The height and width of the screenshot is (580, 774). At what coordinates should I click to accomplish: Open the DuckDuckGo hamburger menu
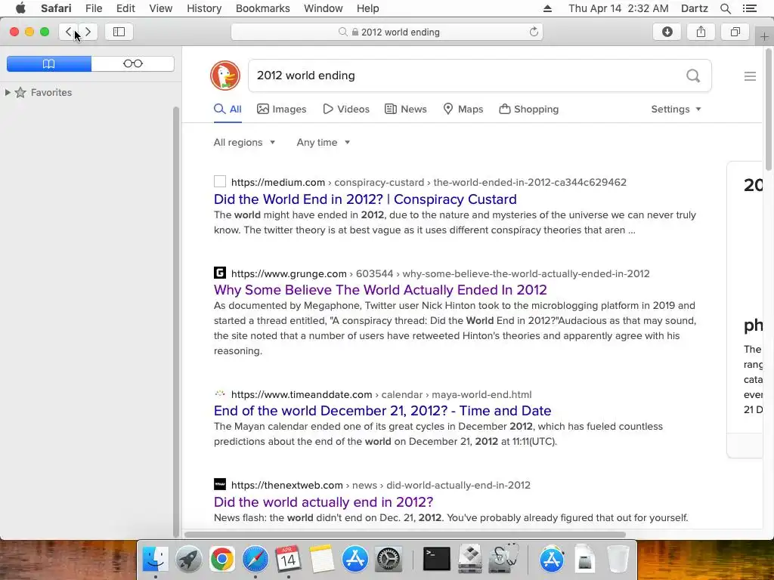pos(750,76)
